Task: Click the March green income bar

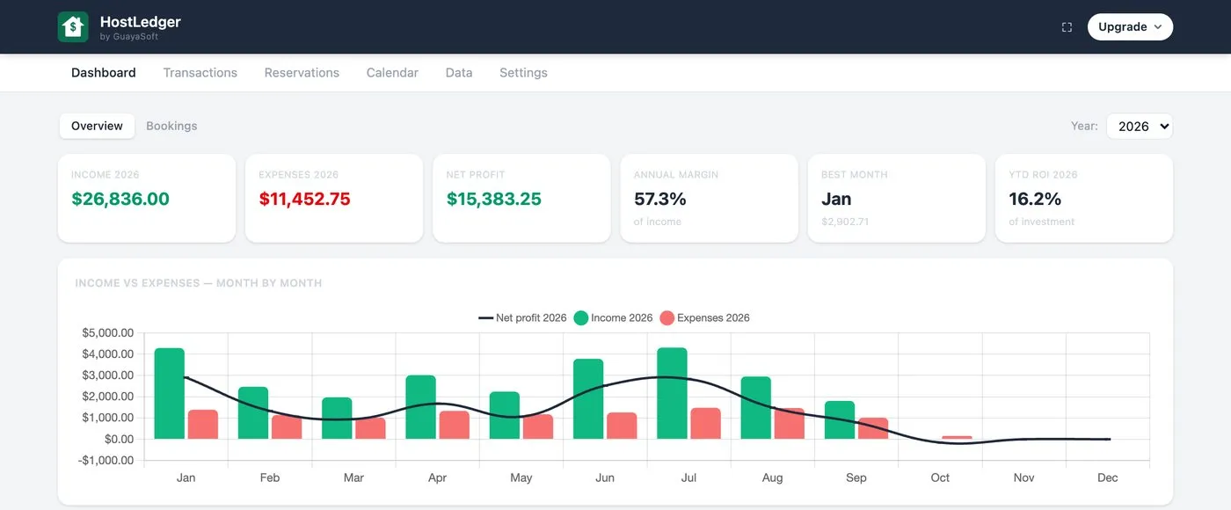Action: tap(337, 418)
